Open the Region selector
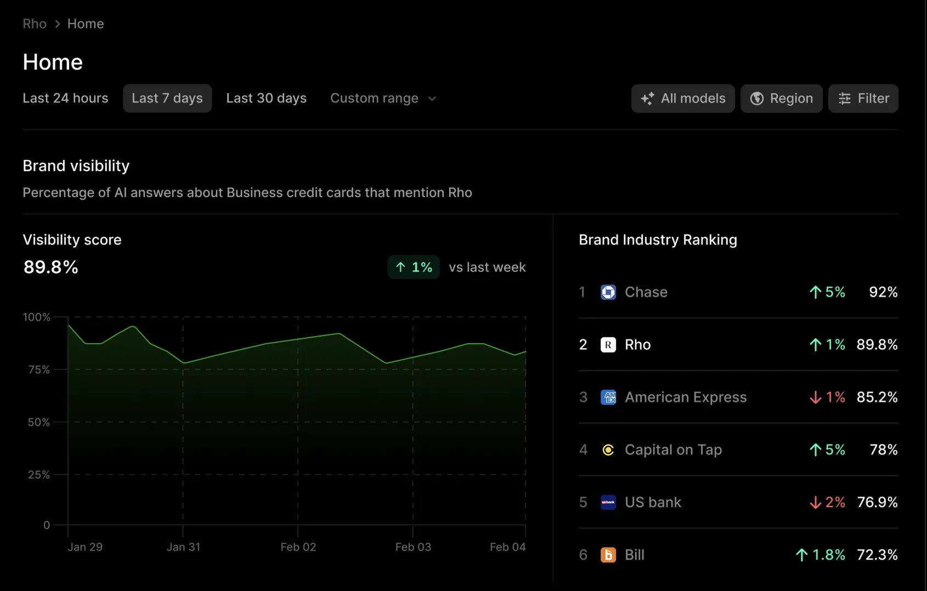Screen dimensions: 927x591 [x=781, y=99]
